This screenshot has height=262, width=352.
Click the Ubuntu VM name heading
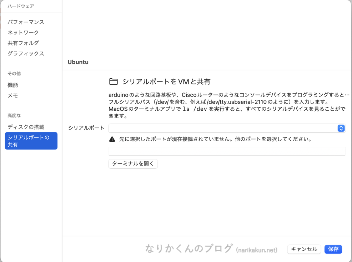[78, 62]
